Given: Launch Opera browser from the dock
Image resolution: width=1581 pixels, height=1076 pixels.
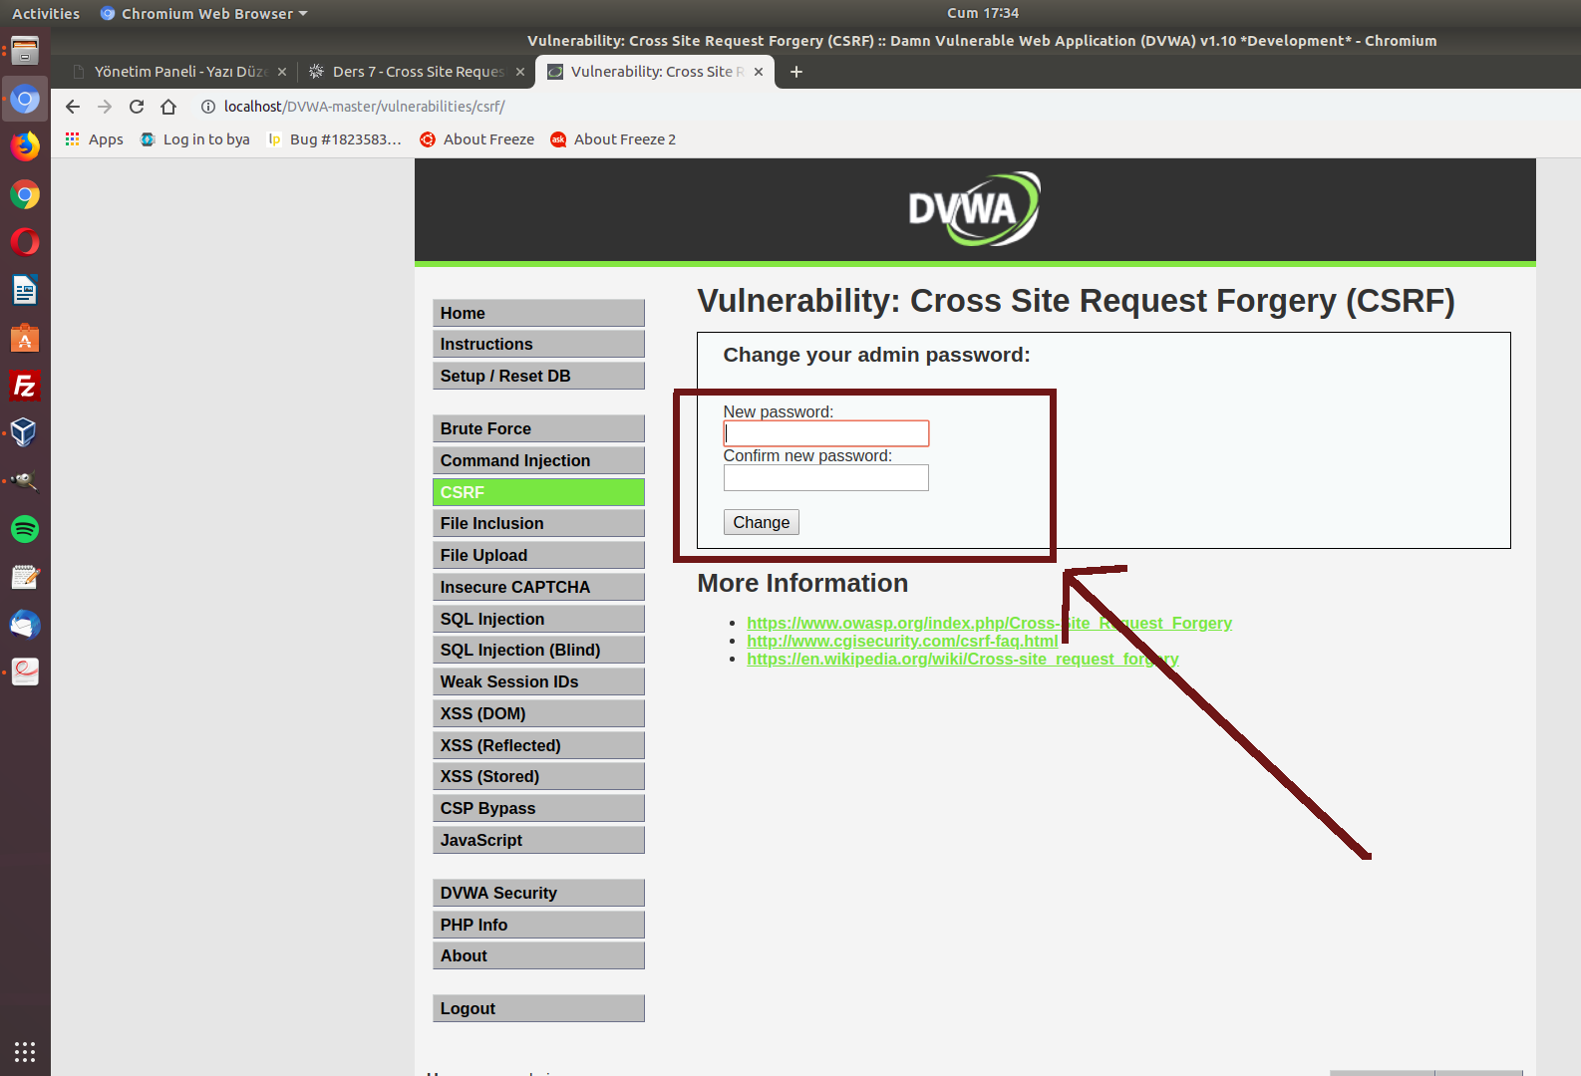Looking at the screenshot, I should coord(25,242).
